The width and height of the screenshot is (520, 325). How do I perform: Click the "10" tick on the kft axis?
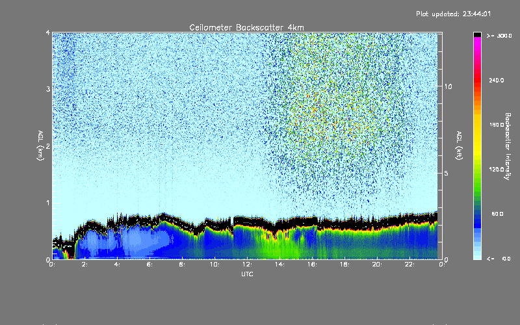(x=448, y=86)
